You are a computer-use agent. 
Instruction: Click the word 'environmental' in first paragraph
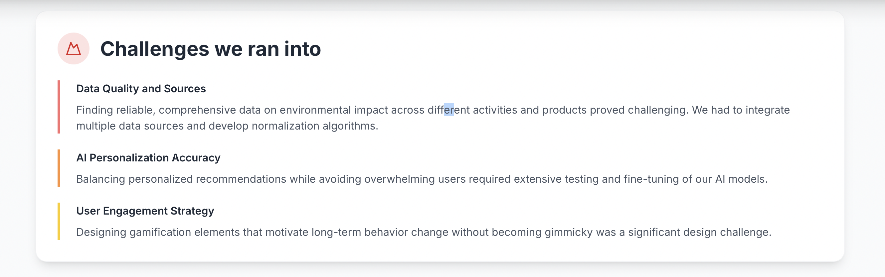(315, 110)
